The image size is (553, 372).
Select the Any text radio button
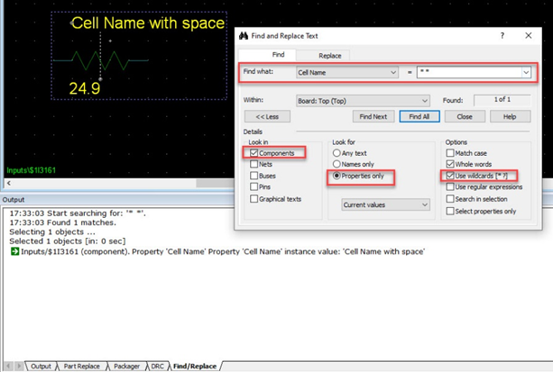[336, 153]
